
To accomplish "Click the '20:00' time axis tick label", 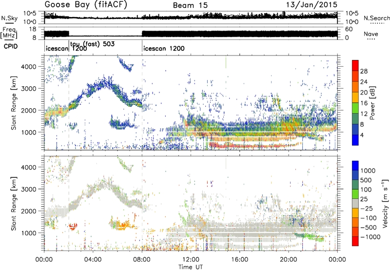I will 289,260.
